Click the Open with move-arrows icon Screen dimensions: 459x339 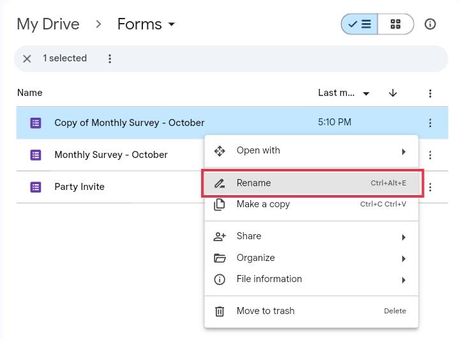(x=220, y=152)
